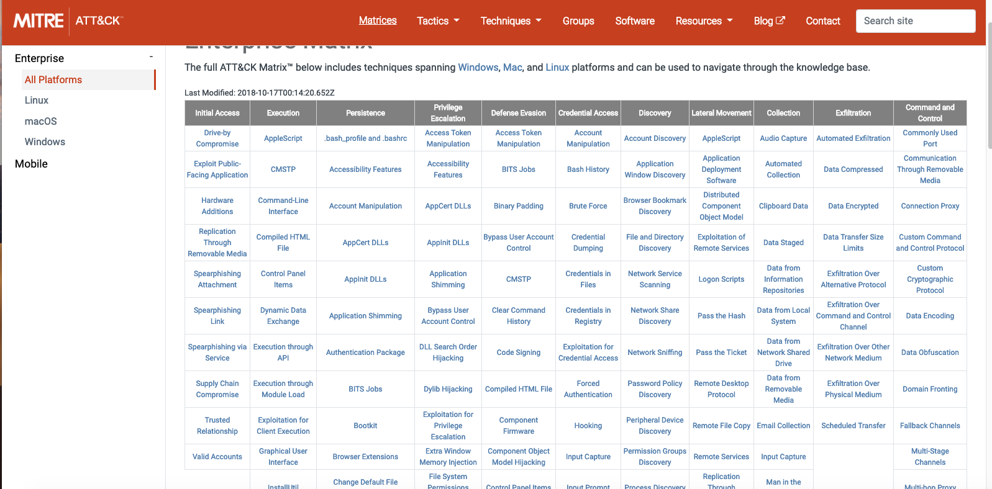Open the Mobile sidebar section

pos(31,164)
